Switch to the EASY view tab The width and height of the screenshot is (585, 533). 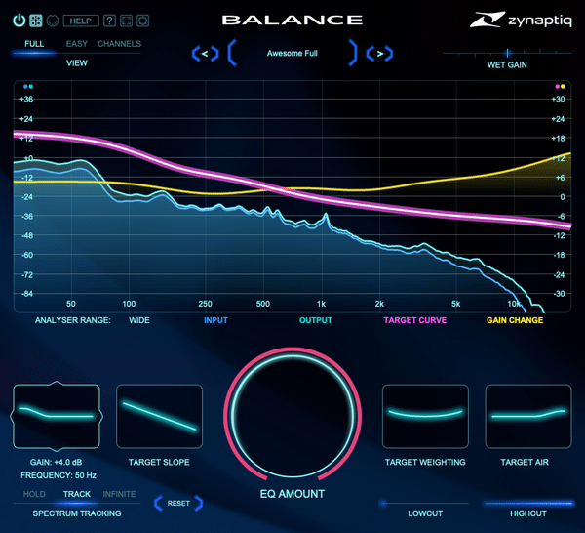tap(75, 44)
